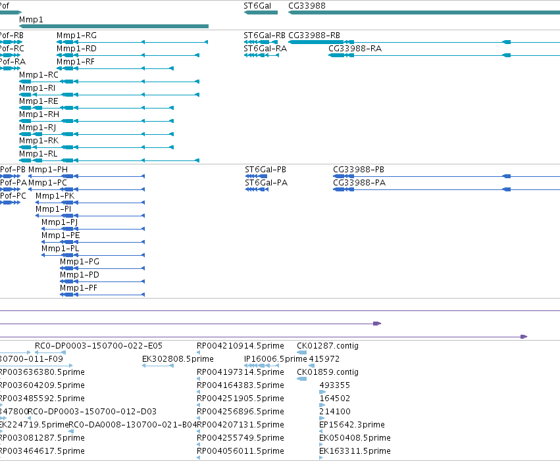Select the EP15642.3prime EST label
The width and height of the screenshot is (560, 461).
pyautogui.click(x=352, y=425)
